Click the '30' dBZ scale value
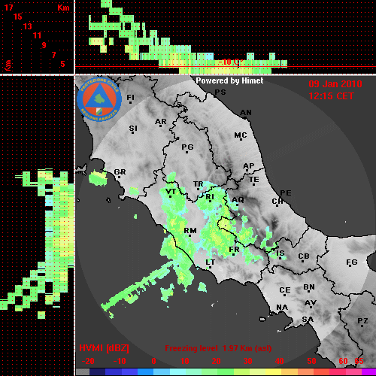Screen dimensions: 376x376 [248, 361]
